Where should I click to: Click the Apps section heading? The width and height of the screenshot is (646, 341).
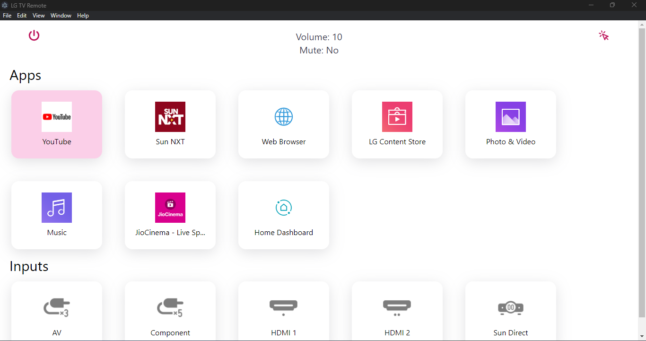(x=26, y=76)
